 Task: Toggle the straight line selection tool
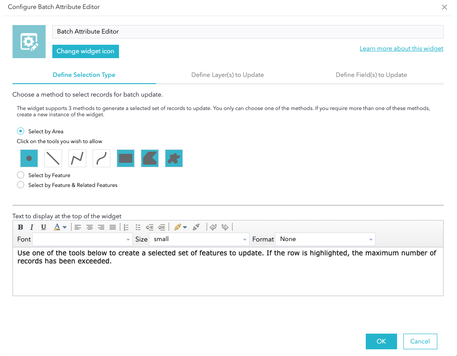[x=53, y=158]
